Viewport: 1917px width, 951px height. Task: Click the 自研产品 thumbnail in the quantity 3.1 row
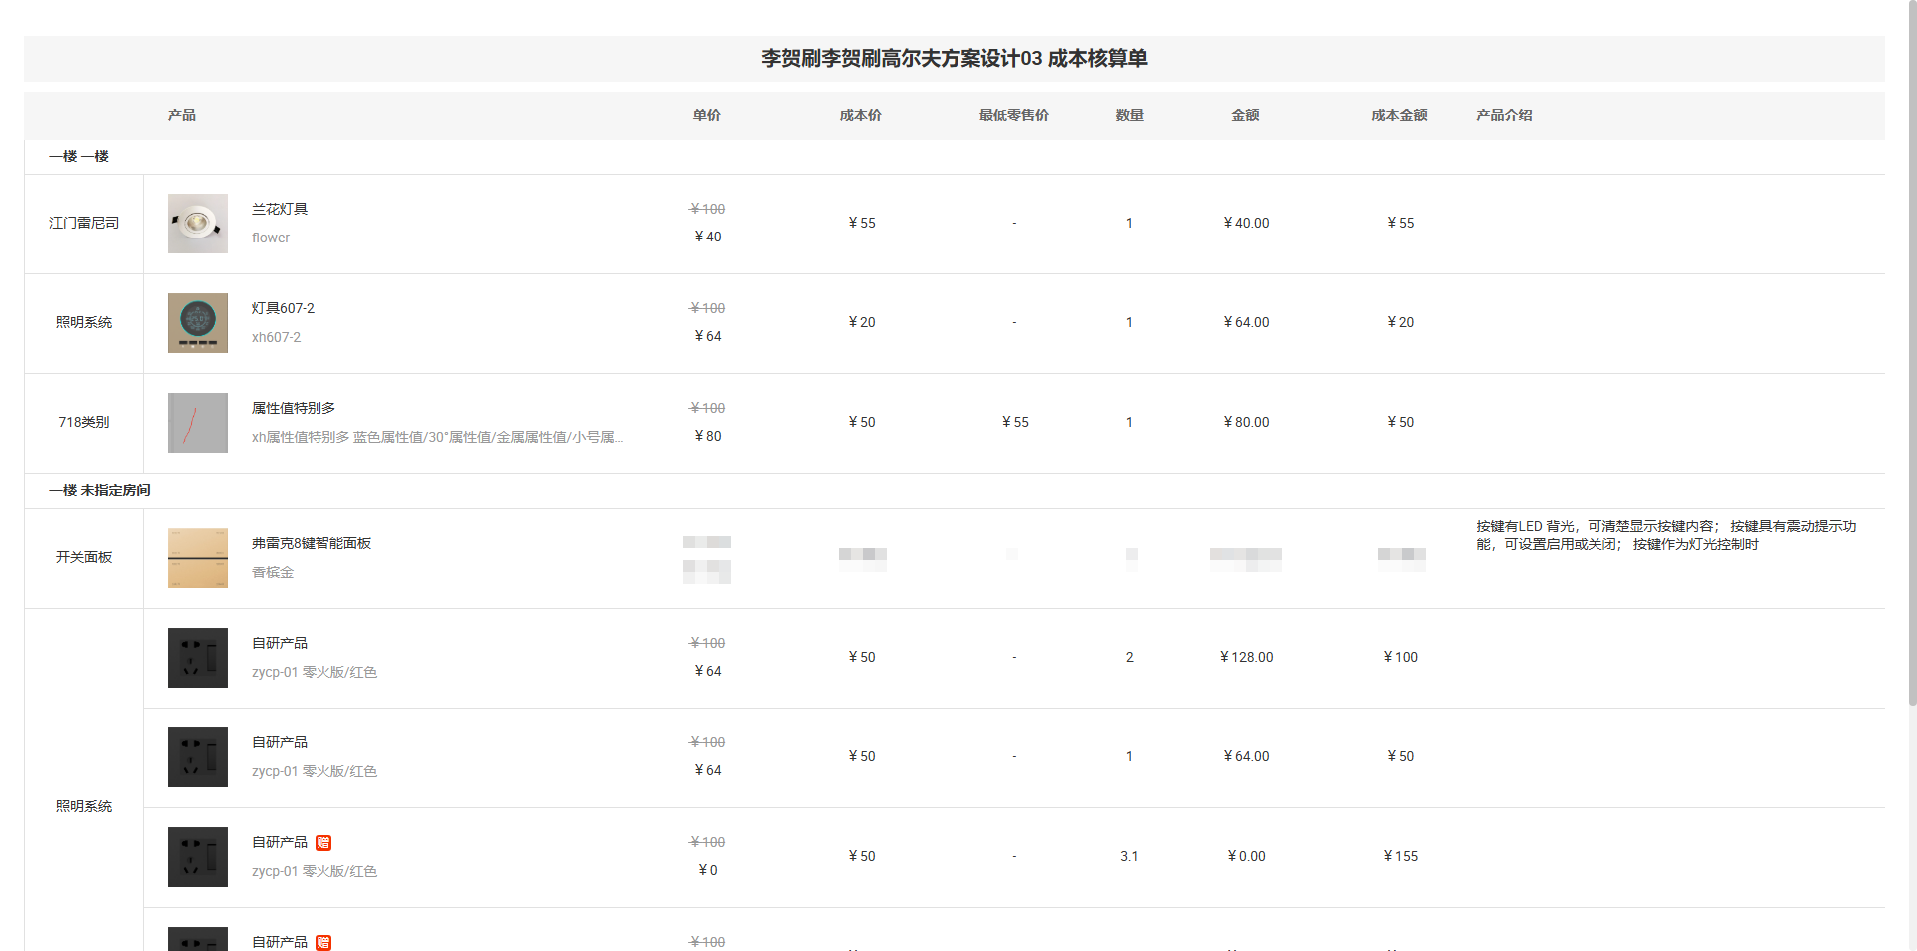tap(198, 857)
